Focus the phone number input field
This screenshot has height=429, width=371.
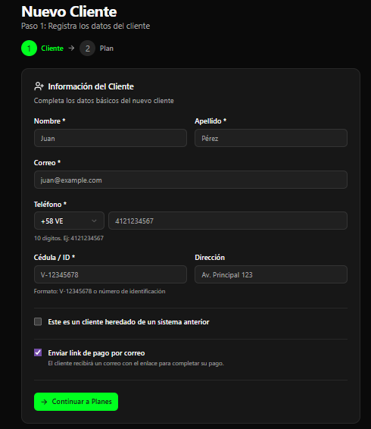pos(228,221)
